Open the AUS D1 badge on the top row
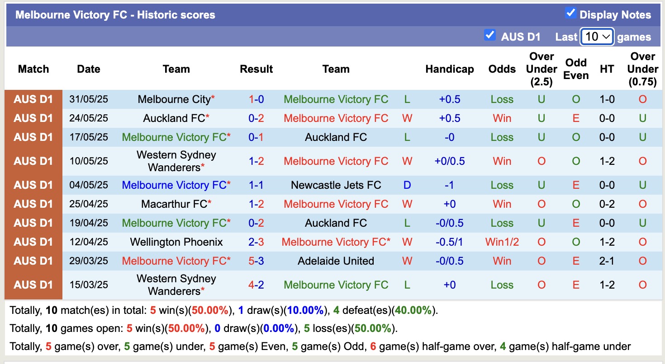Screen dimensions: 665x364 click(34, 99)
